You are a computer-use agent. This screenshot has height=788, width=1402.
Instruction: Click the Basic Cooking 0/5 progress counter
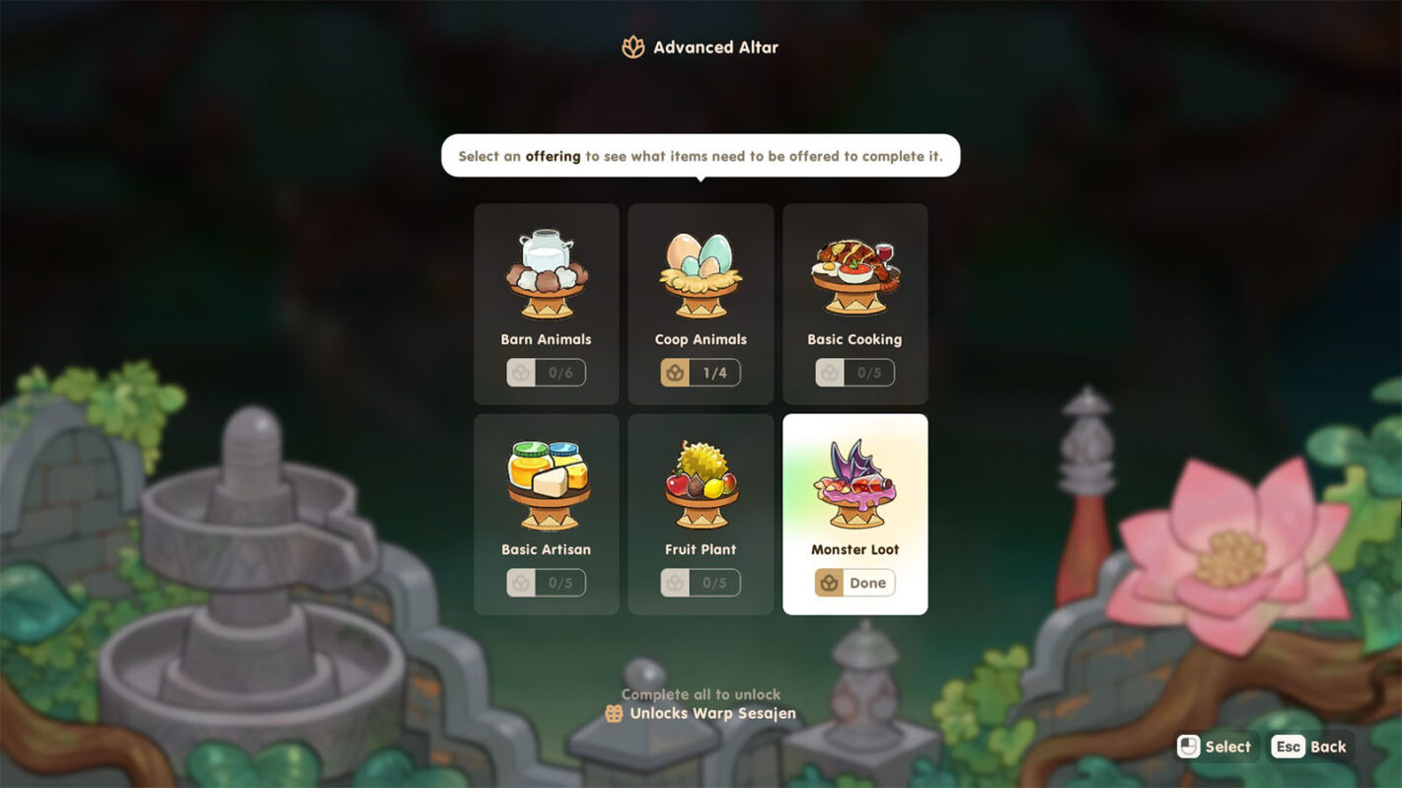click(x=854, y=373)
